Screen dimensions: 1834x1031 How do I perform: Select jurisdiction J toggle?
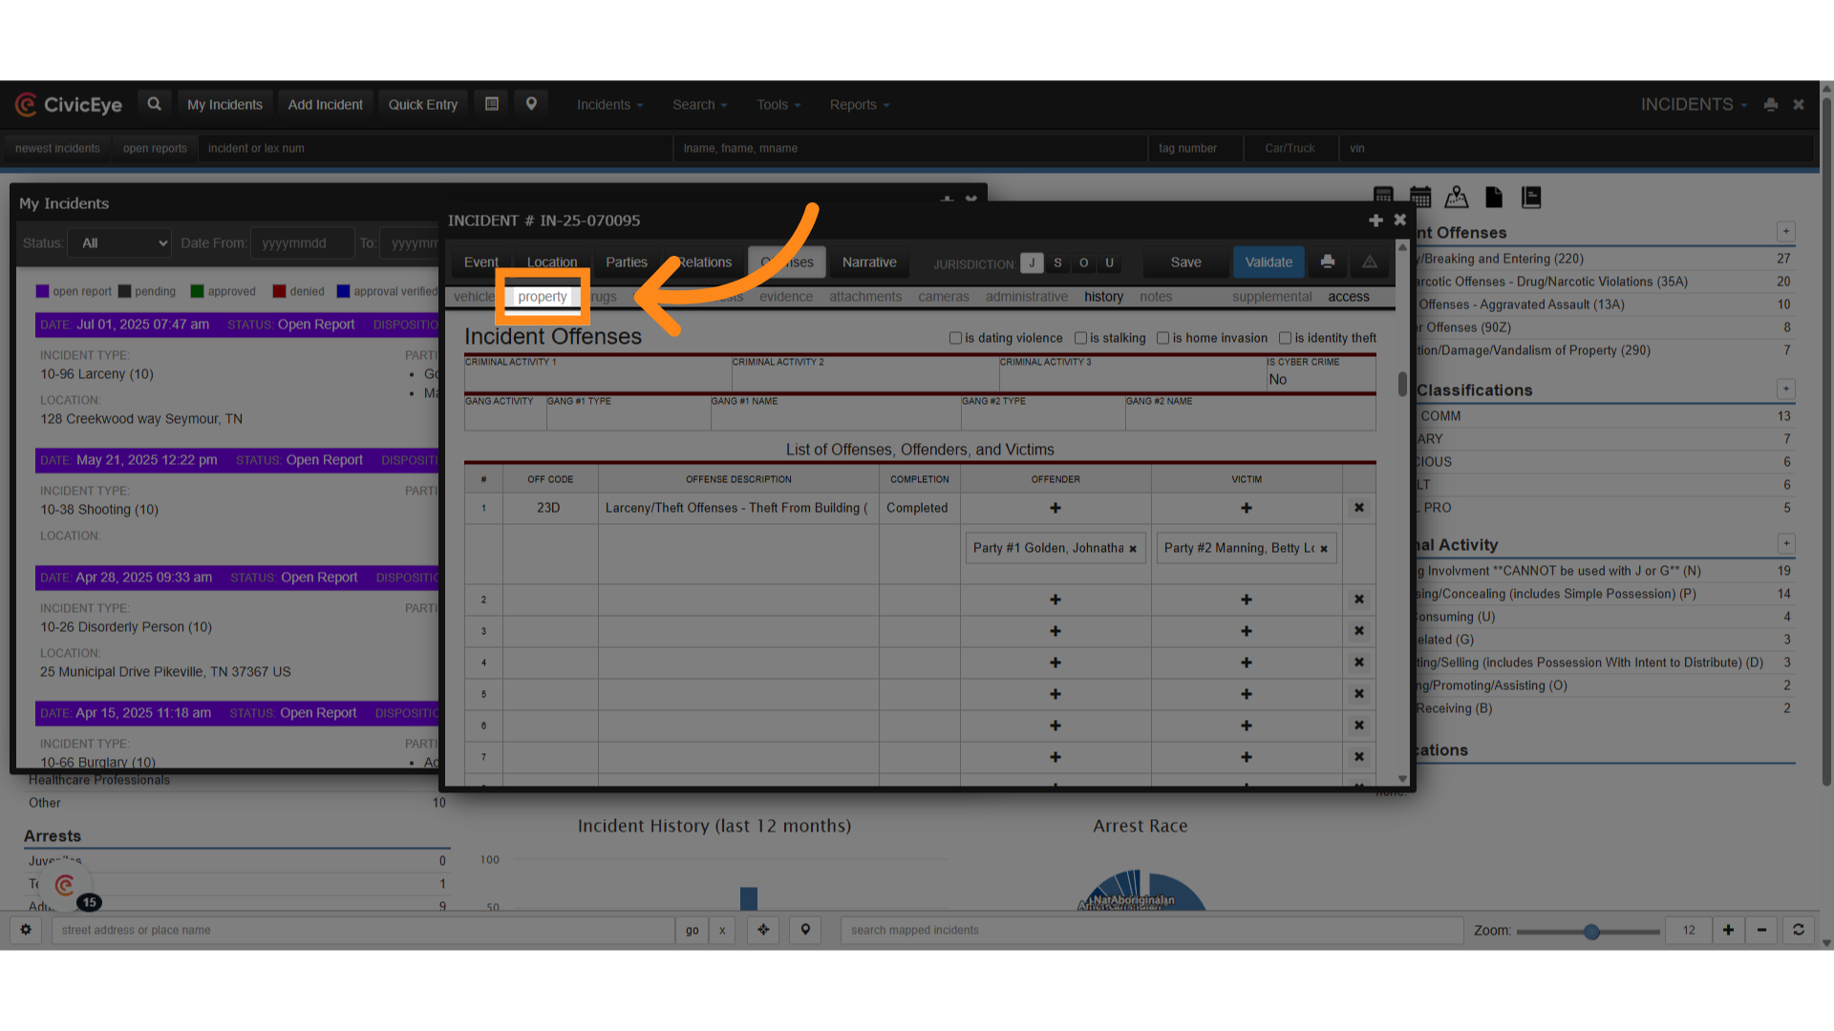1032,263
